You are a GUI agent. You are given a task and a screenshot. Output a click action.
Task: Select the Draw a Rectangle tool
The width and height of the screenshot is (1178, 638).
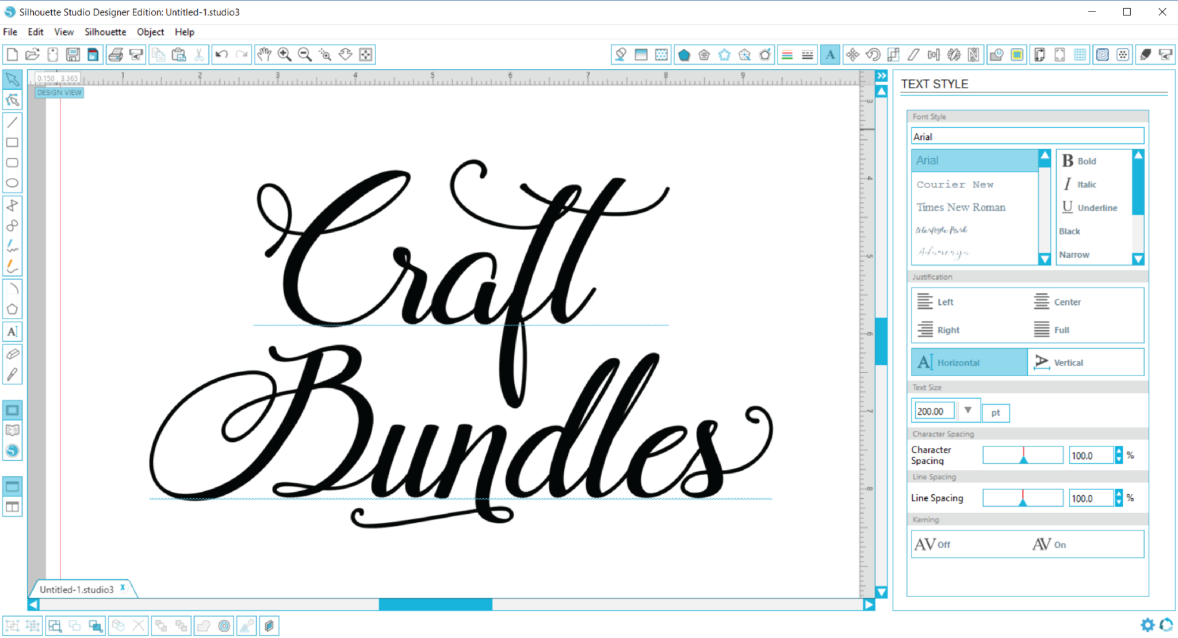tap(12, 142)
